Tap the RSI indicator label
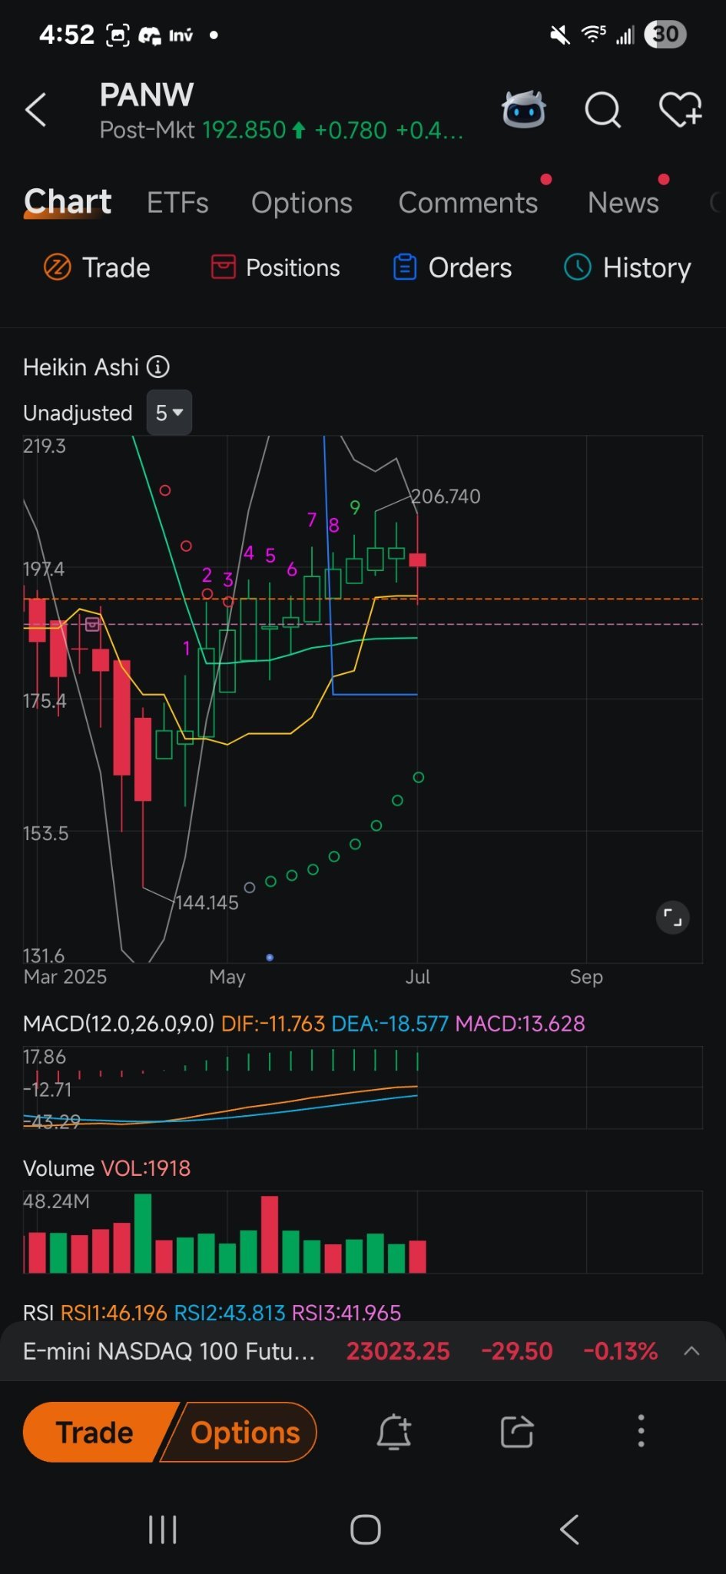Screen dimensions: 726x1574 tap(38, 1313)
